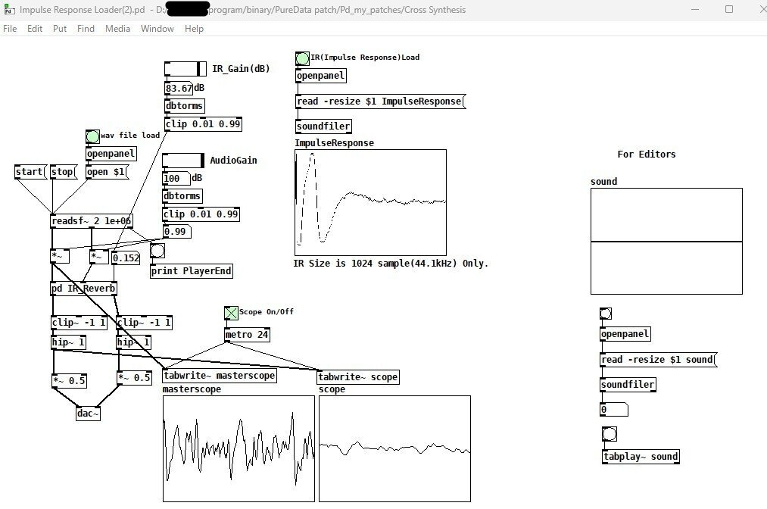Click the bang above tabplay~ sound object
The width and height of the screenshot is (767, 509).
click(608, 433)
